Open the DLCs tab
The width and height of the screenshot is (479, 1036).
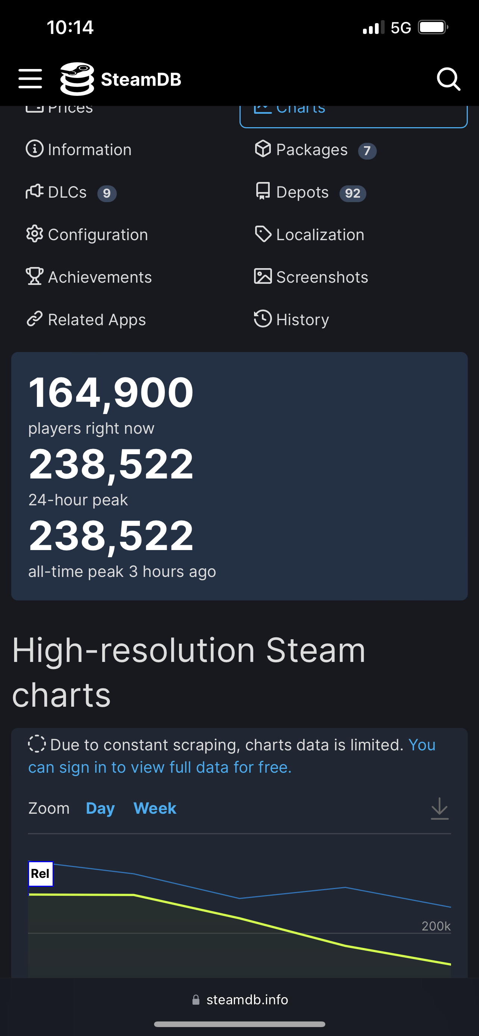67,192
